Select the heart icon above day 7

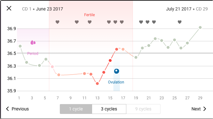tap(58, 22)
